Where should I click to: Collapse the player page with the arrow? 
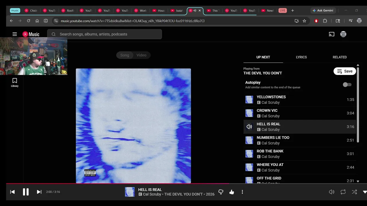coord(365,192)
